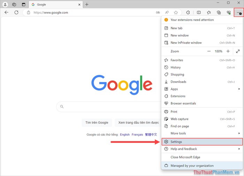The image size is (244, 176).
Task: Open a new tab with plus button
Action: coord(87,5)
